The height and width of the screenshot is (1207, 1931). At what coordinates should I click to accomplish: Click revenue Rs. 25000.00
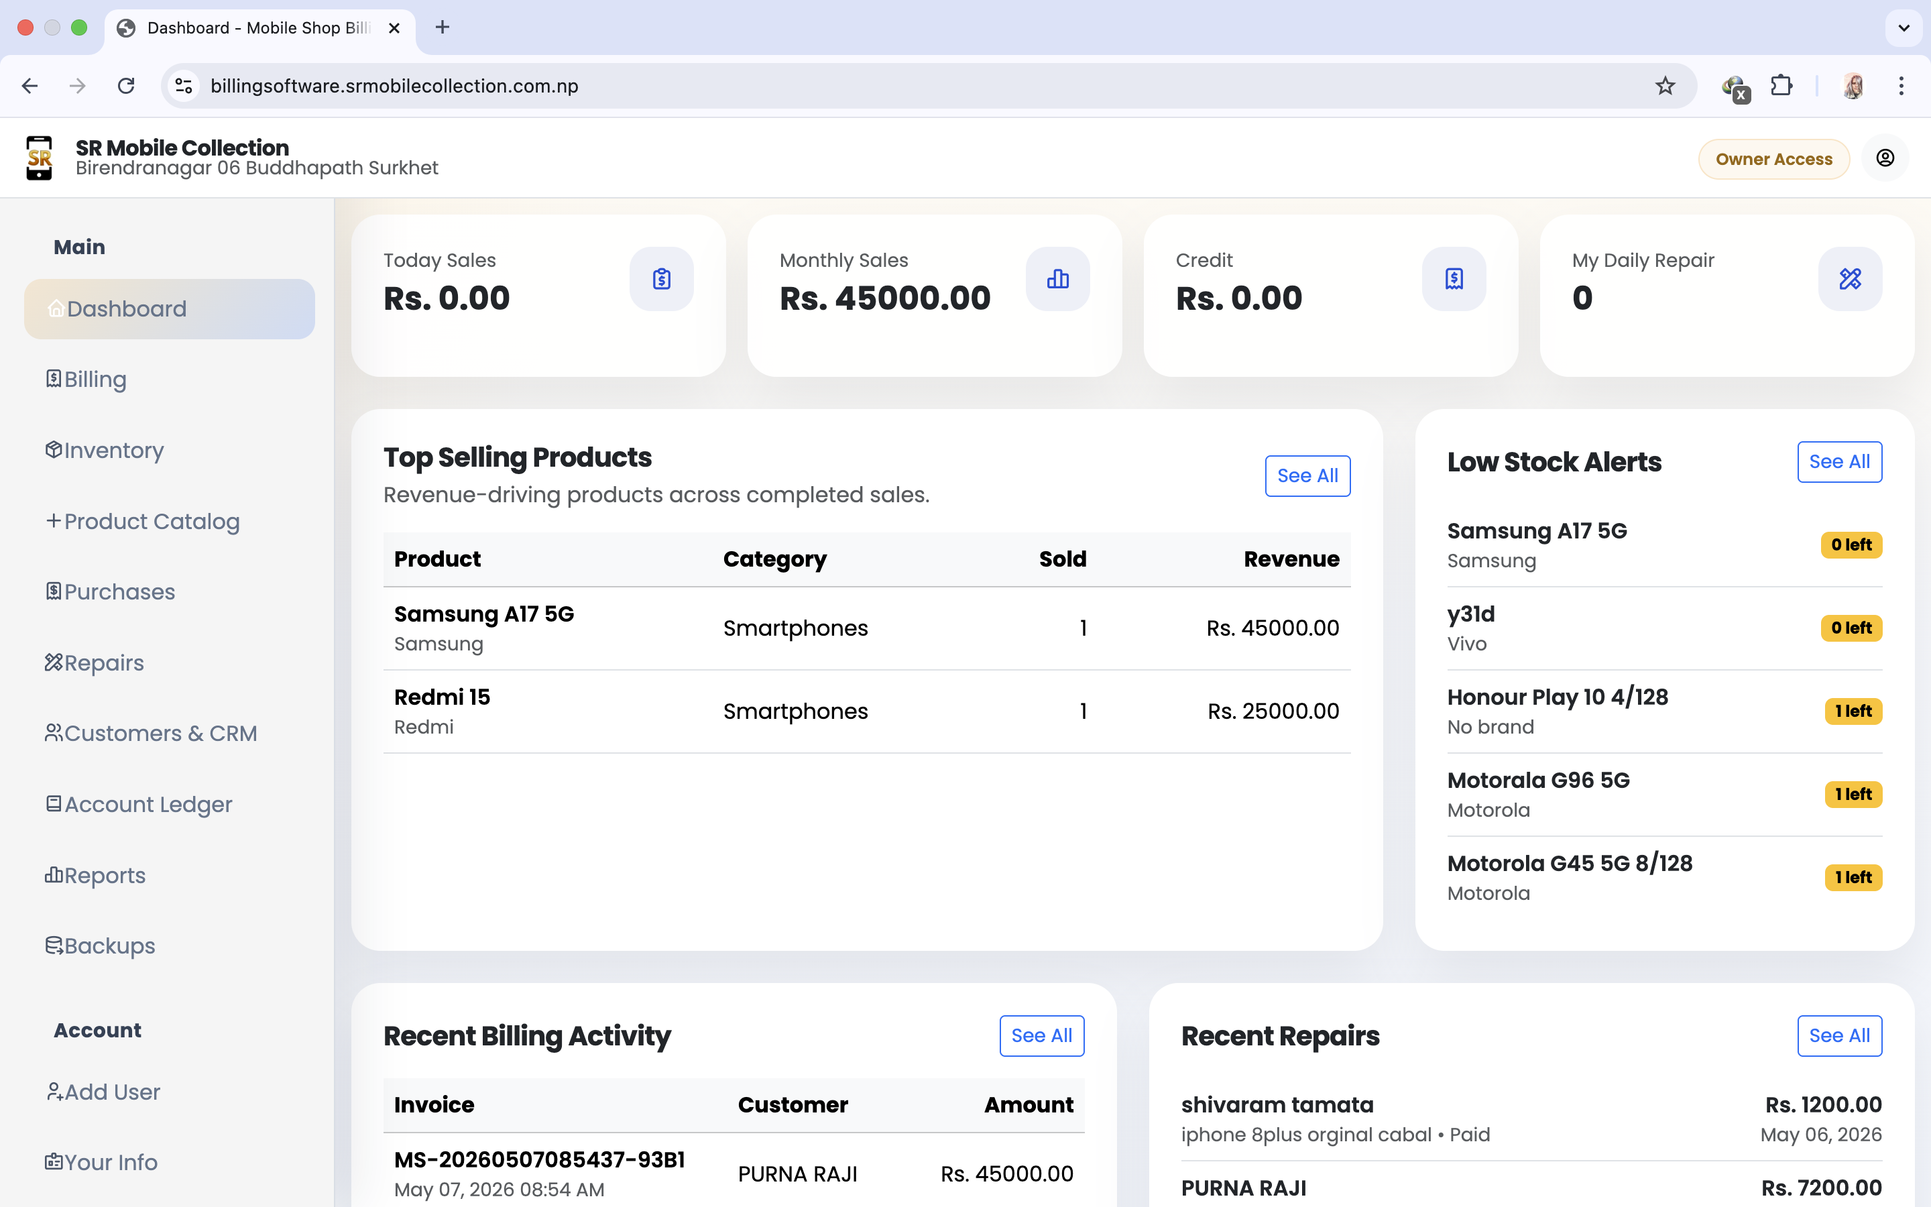1273,711
